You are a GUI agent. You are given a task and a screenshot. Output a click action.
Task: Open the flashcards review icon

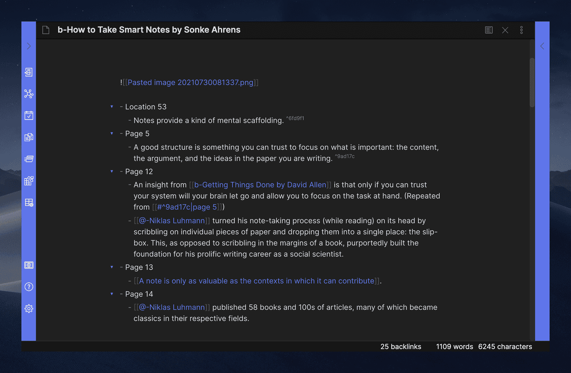[x=29, y=159]
